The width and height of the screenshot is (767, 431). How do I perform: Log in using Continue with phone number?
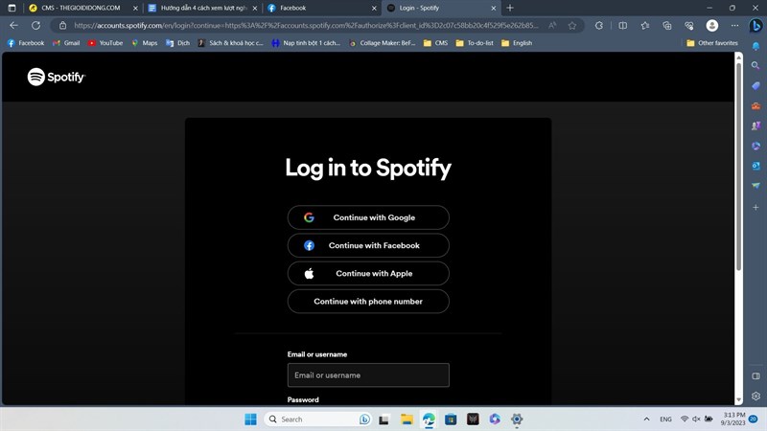pyautogui.click(x=368, y=301)
